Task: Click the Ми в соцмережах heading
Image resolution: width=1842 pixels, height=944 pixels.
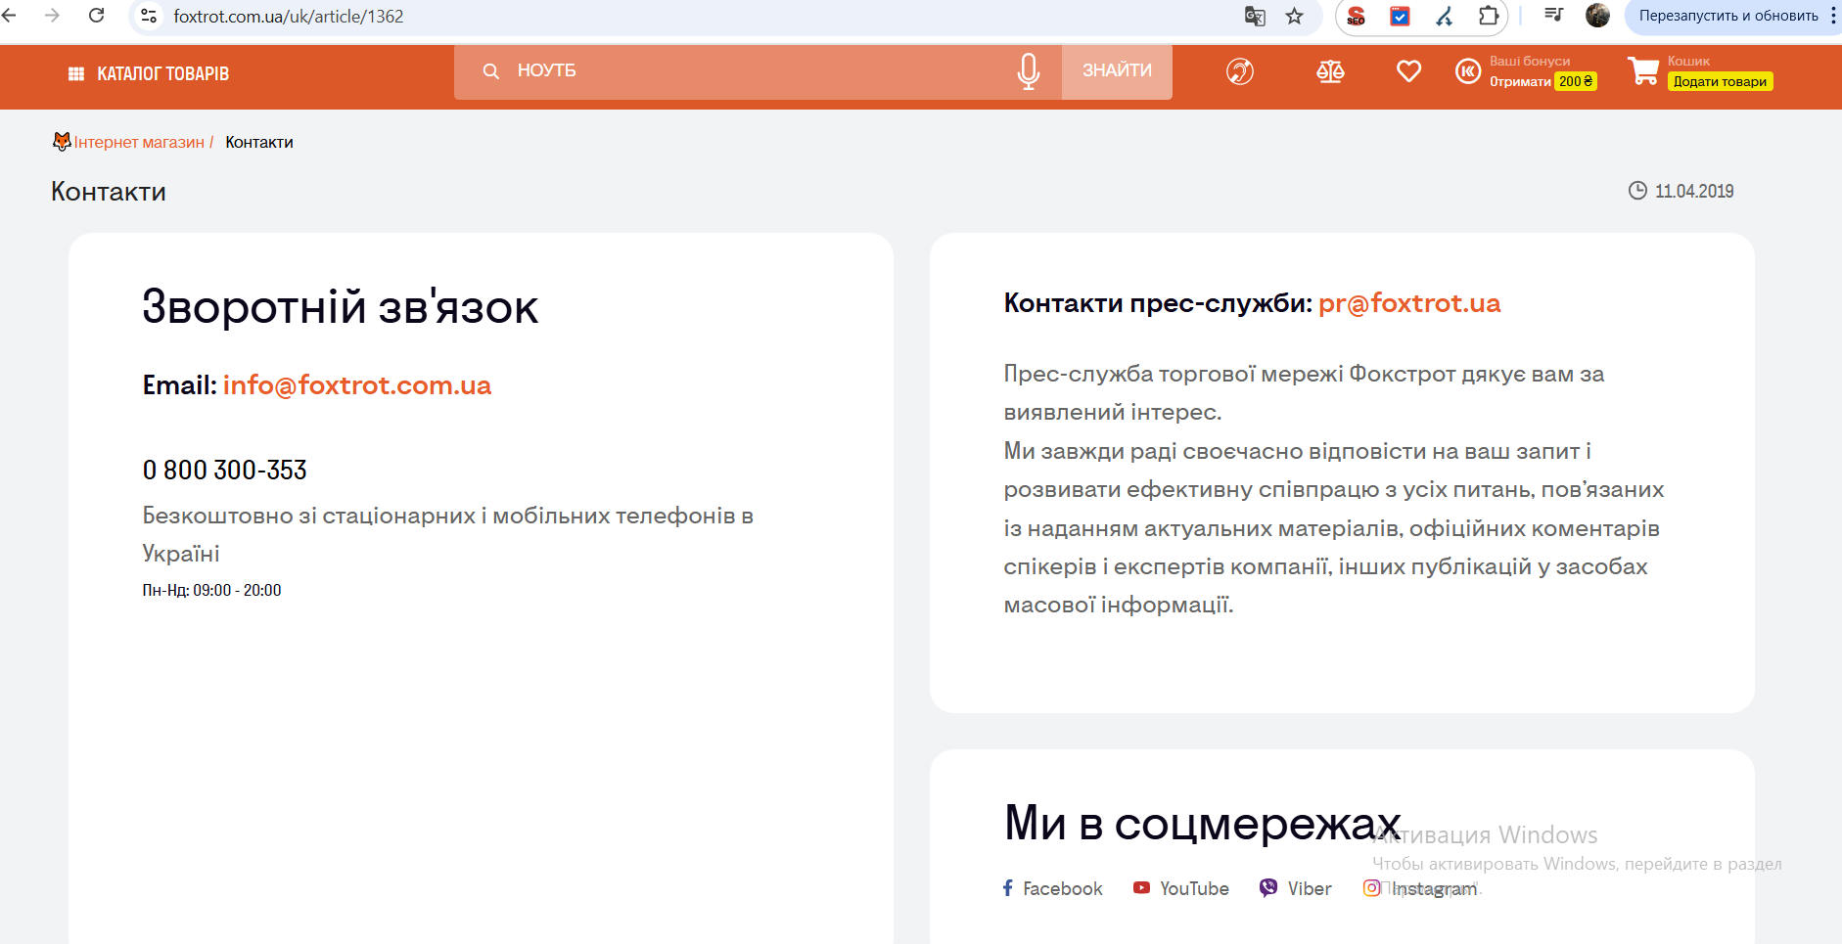Action: (1202, 823)
